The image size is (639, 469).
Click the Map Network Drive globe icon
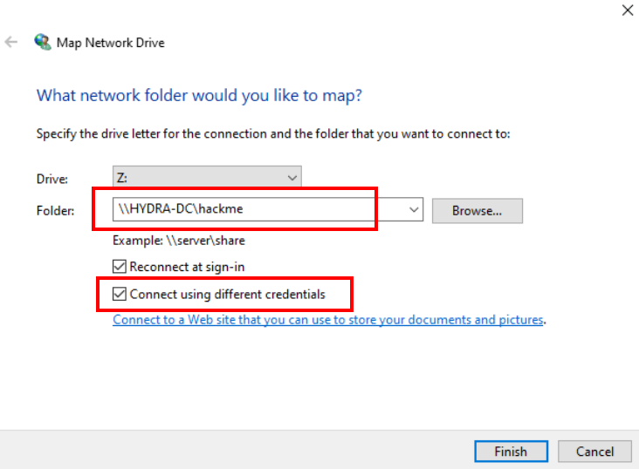click(42, 42)
